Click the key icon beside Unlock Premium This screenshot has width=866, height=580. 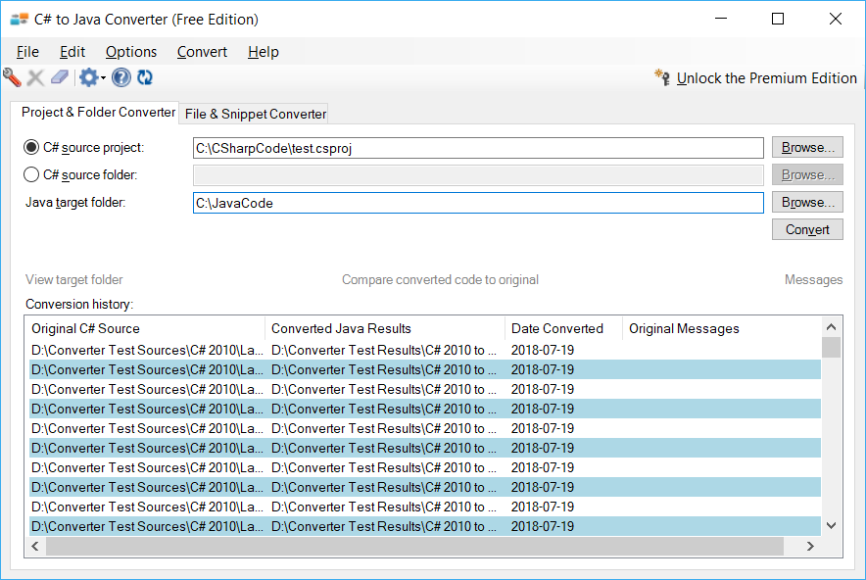(x=662, y=77)
